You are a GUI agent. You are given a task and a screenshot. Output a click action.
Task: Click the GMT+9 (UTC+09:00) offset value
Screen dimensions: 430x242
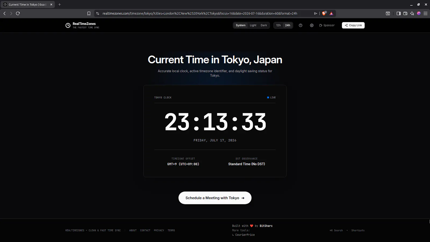tap(183, 164)
